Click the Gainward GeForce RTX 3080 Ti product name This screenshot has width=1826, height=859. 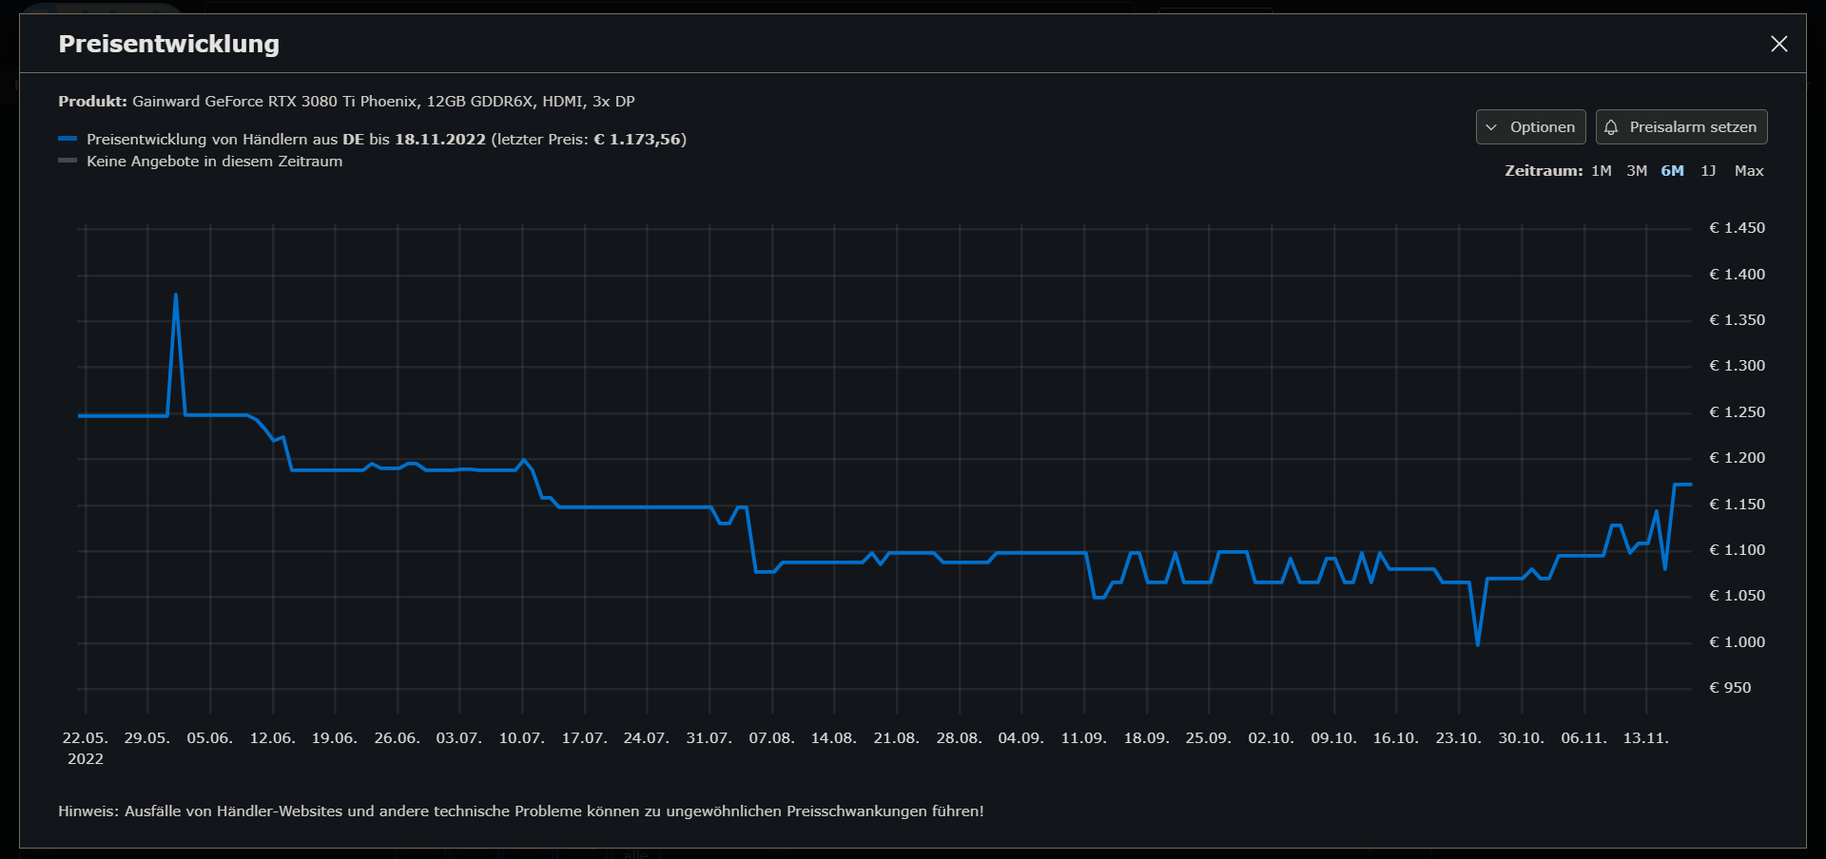click(383, 102)
